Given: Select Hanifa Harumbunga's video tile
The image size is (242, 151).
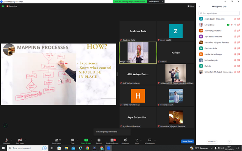Looking at the screenshot, I should click(x=138, y=96).
